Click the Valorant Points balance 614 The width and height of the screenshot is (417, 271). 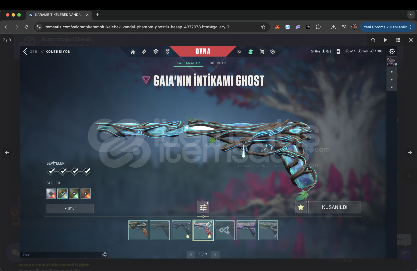(350, 51)
